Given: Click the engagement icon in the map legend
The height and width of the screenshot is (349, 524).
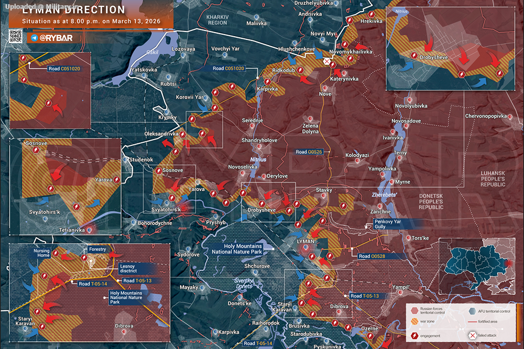Looking at the screenshot, I should coord(414,335).
